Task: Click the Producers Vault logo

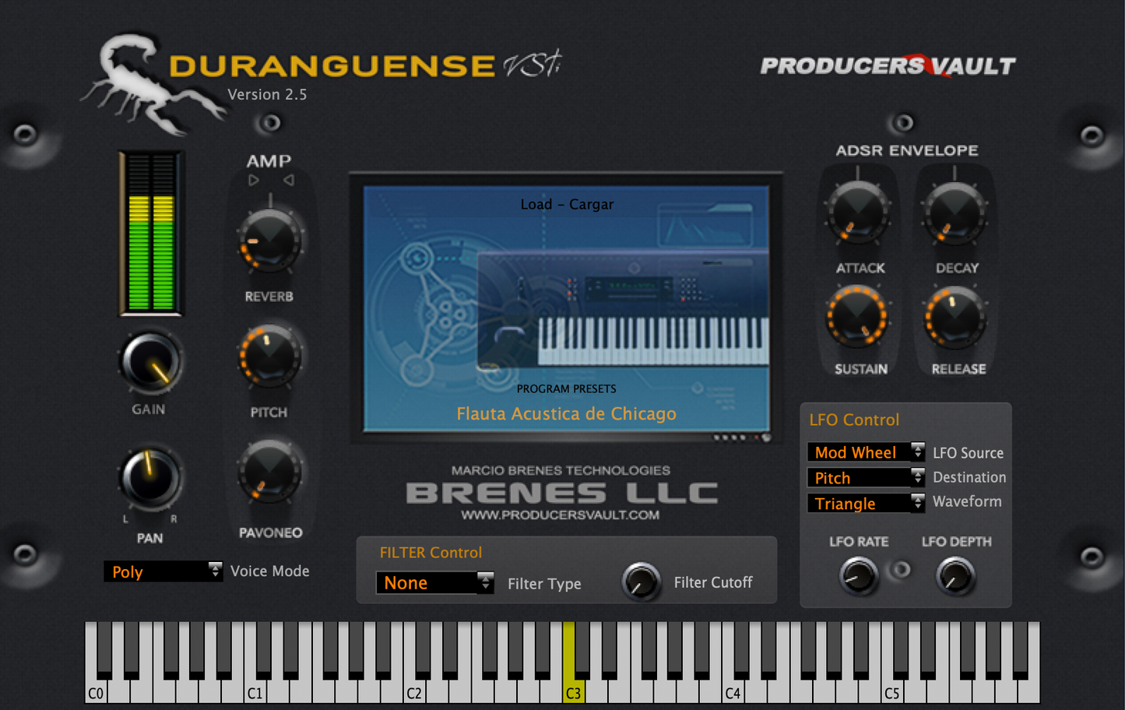Action: tap(888, 66)
